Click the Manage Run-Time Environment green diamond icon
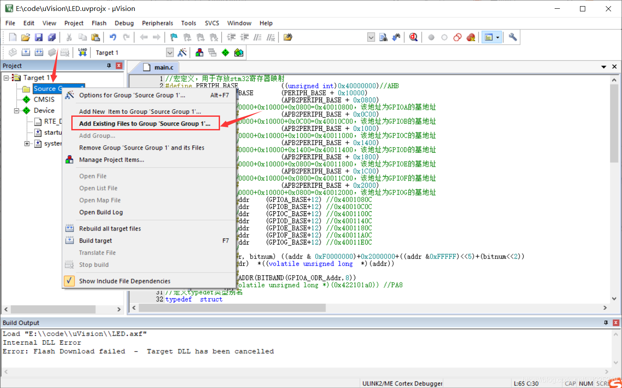 click(x=225, y=52)
